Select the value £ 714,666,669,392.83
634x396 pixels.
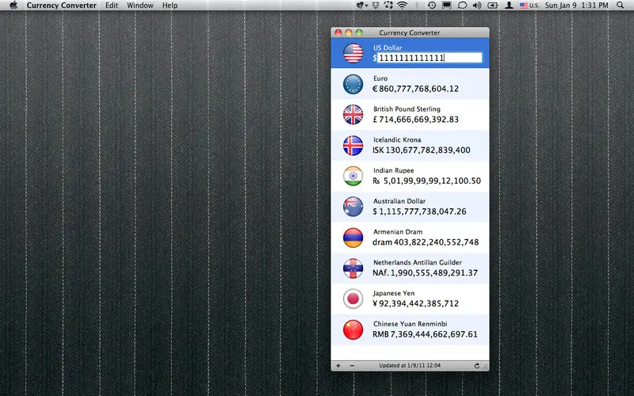click(x=415, y=120)
